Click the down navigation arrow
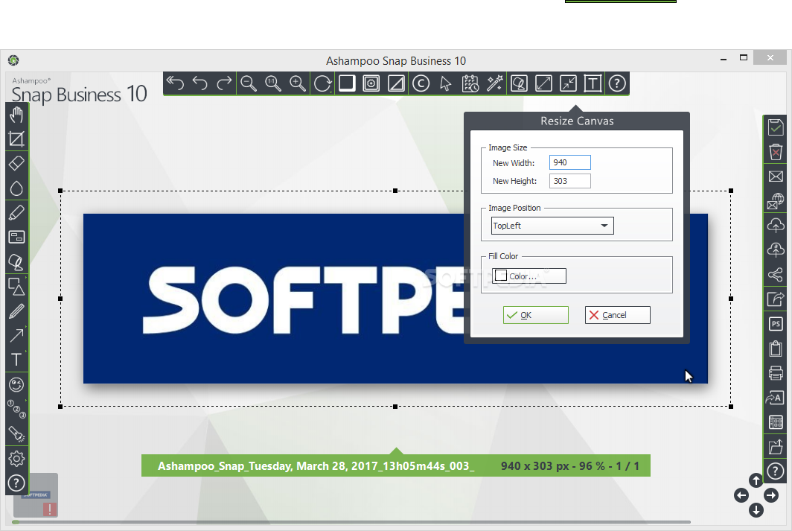Viewport: 792px width, 531px height. (756, 510)
